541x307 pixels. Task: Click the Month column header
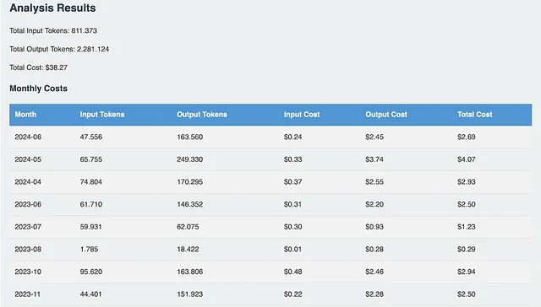click(x=25, y=115)
